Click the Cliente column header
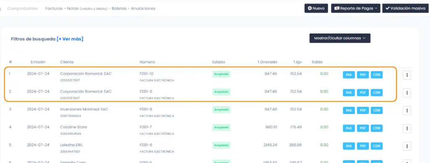430x163 pixels. 67,62
